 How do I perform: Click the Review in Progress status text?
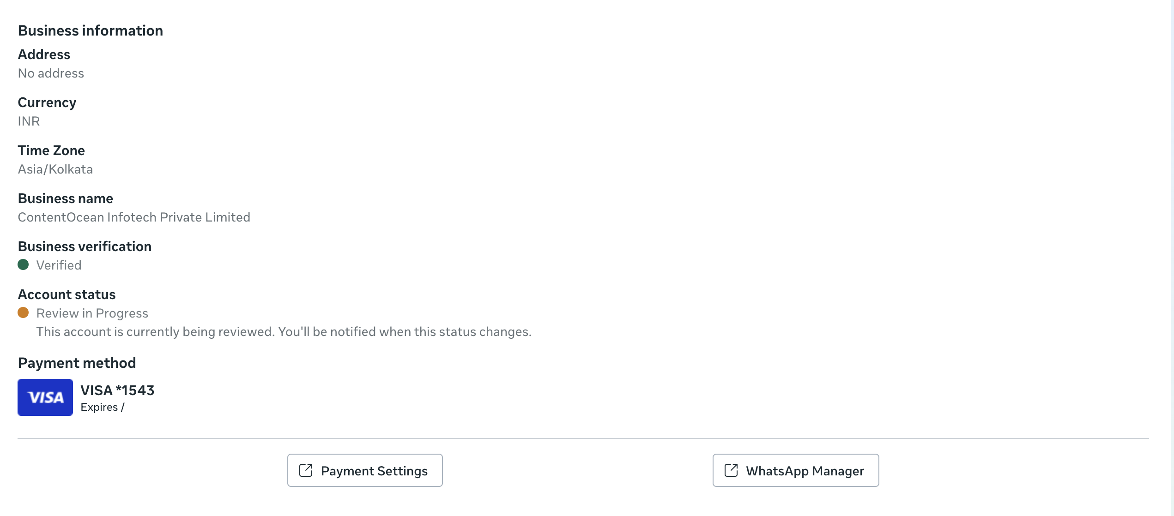(x=92, y=313)
